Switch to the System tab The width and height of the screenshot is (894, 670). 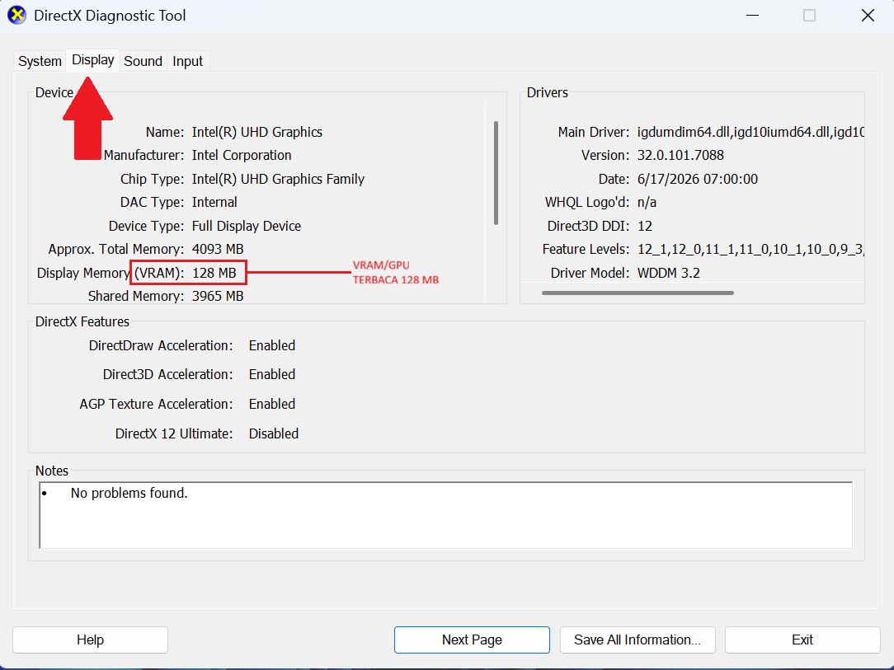[40, 61]
